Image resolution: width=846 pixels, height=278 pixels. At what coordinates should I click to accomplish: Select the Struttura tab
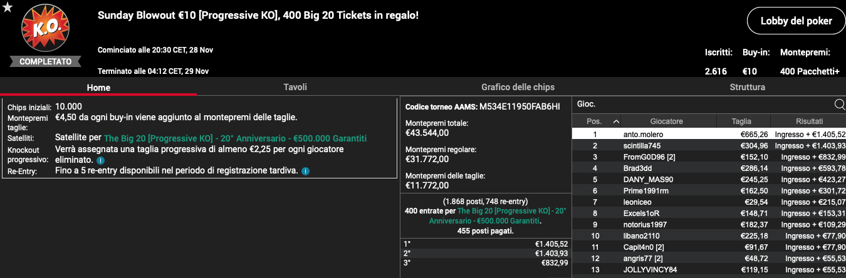(x=747, y=87)
